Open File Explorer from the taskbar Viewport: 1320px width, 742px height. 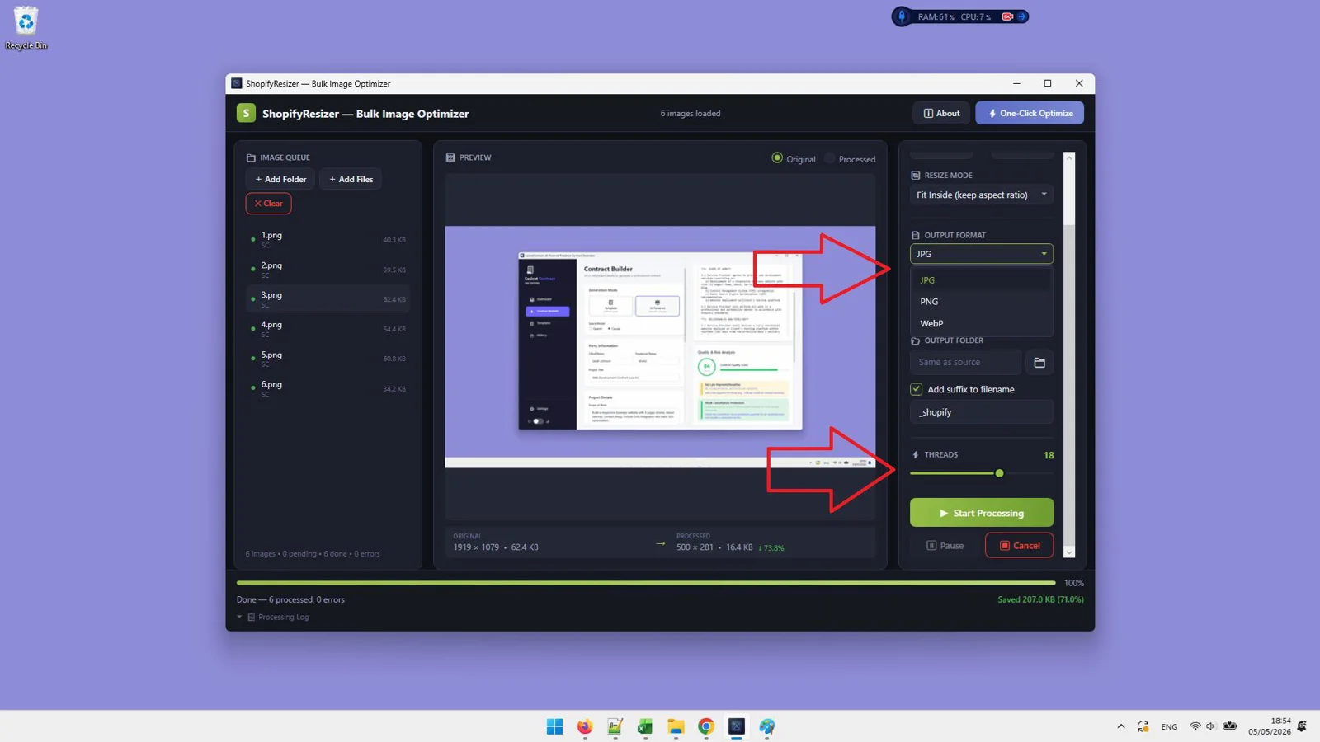676,726
